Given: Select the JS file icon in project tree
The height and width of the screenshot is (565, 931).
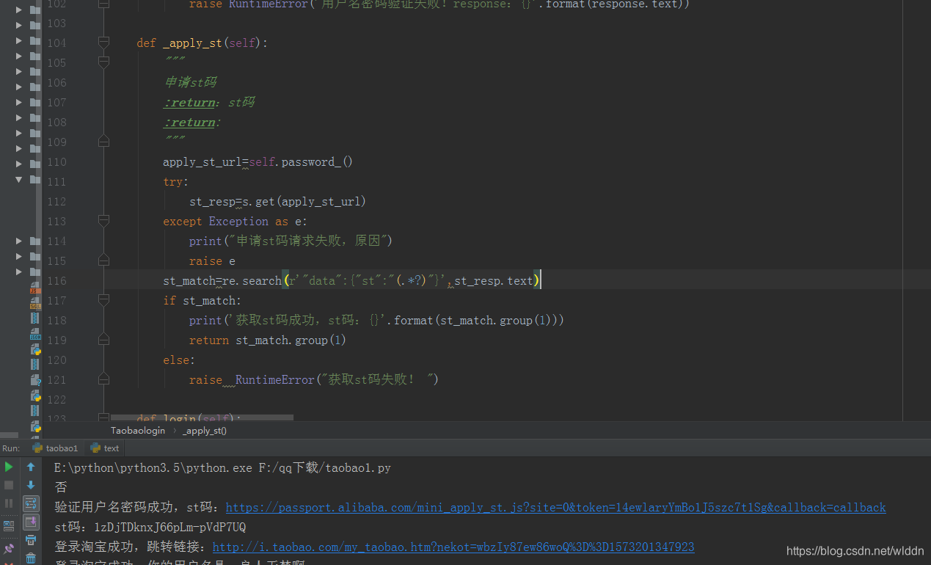Looking at the screenshot, I should pyautogui.click(x=35, y=287).
